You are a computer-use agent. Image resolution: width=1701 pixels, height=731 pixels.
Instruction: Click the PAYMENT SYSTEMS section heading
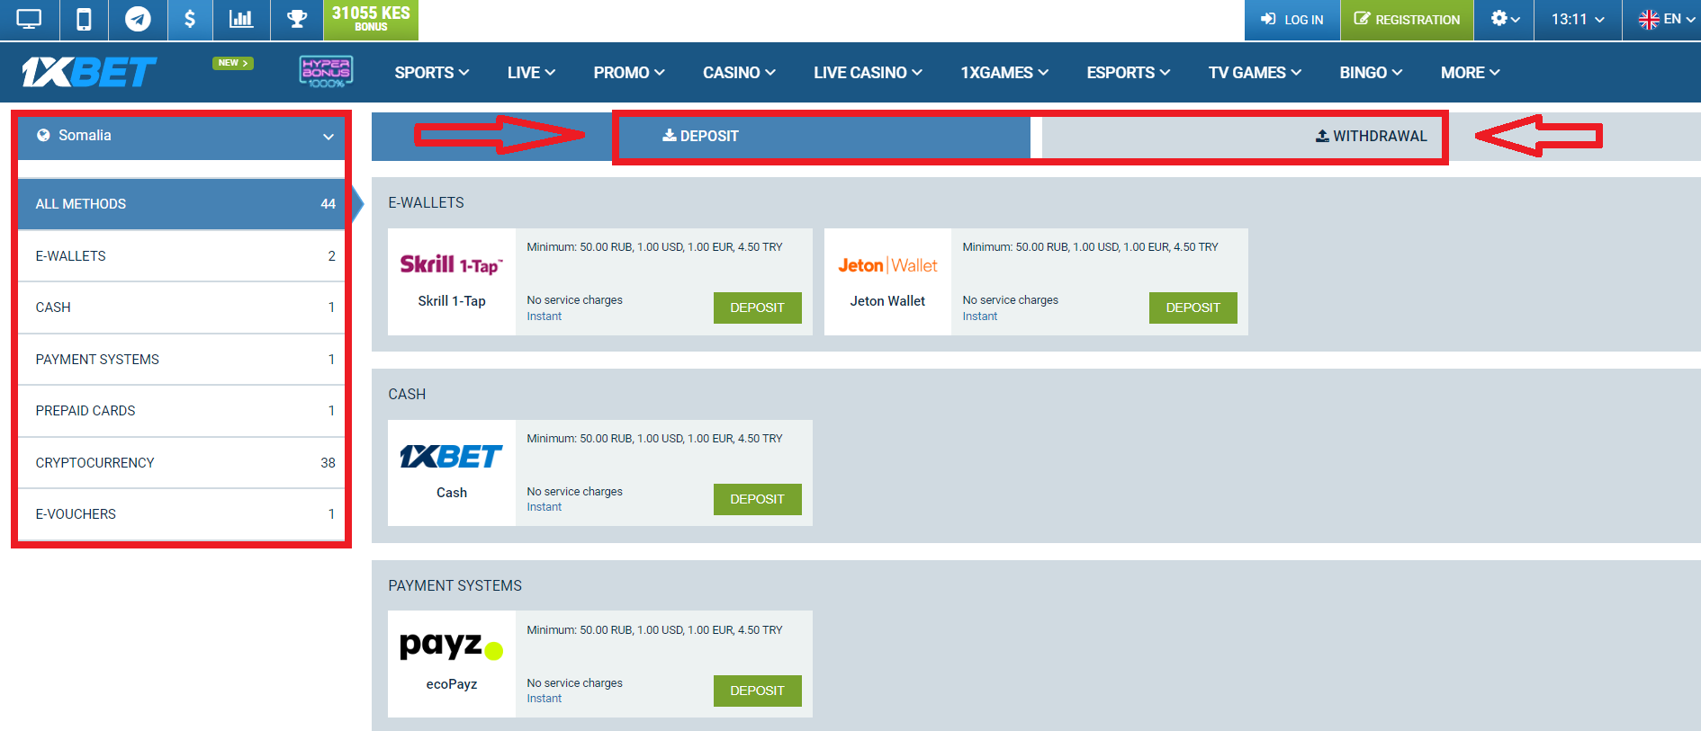454,585
